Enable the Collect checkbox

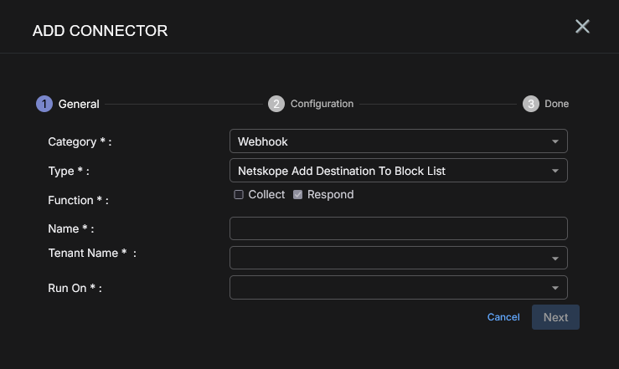point(239,195)
